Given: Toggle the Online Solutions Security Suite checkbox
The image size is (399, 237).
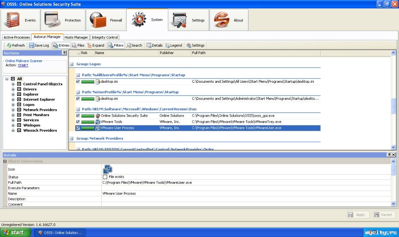Looking at the screenshot, I should 78,116.
